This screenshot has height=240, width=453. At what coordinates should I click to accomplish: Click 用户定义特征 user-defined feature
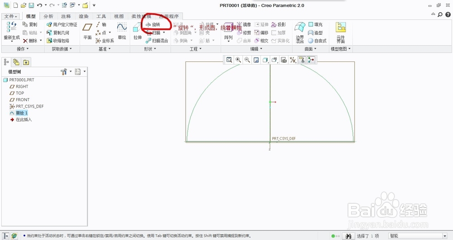[62, 24]
